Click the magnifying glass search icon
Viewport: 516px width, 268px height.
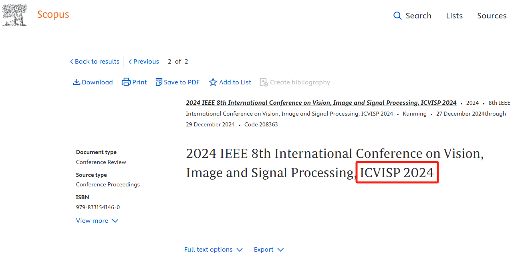pos(397,16)
